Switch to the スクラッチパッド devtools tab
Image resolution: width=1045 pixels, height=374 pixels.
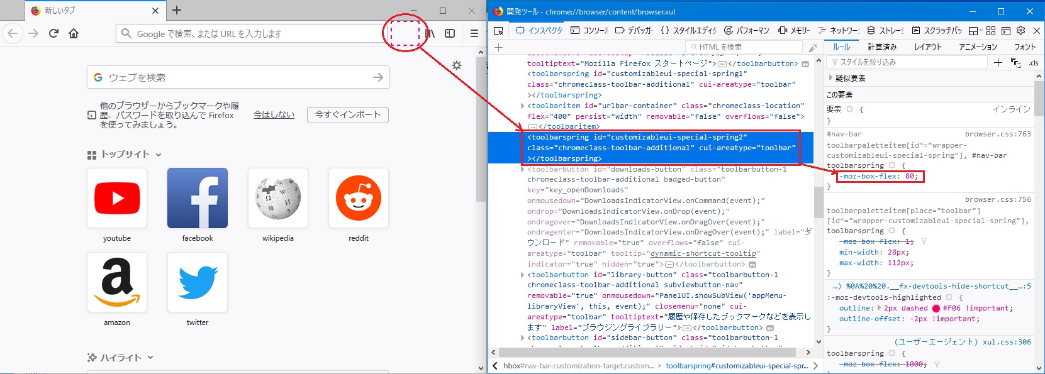coord(937,30)
